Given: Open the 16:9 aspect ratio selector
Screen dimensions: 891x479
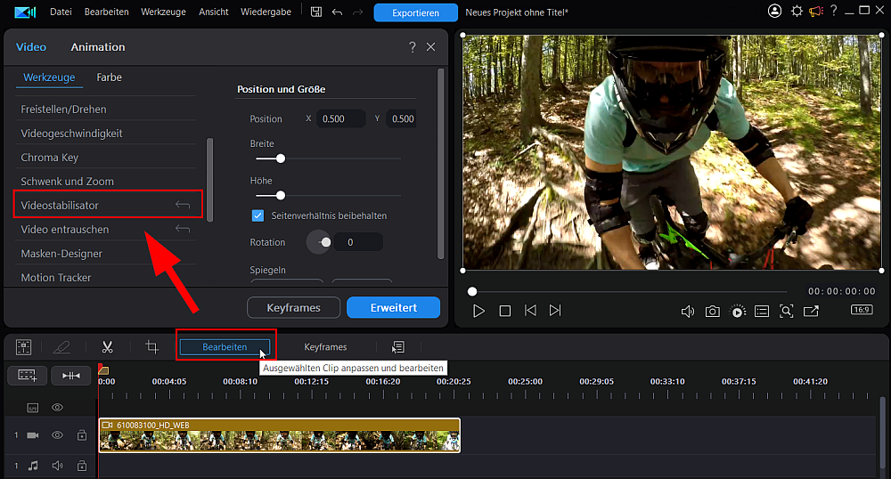Looking at the screenshot, I should click(x=862, y=310).
